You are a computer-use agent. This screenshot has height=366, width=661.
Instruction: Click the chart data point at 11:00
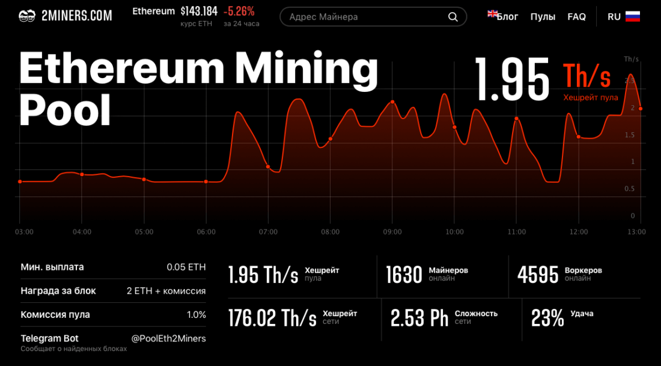tap(516, 119)
